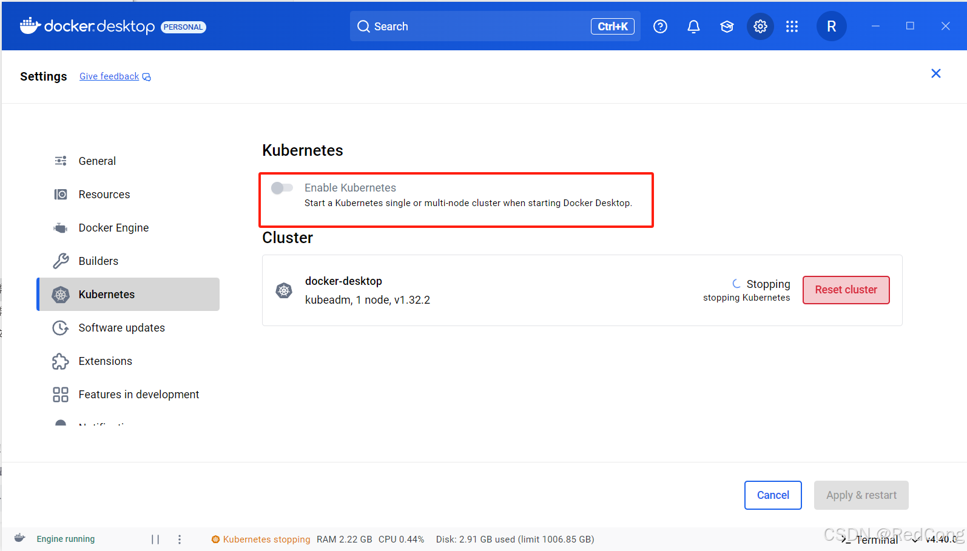Click the feedback external link icon

pos(147,77)
